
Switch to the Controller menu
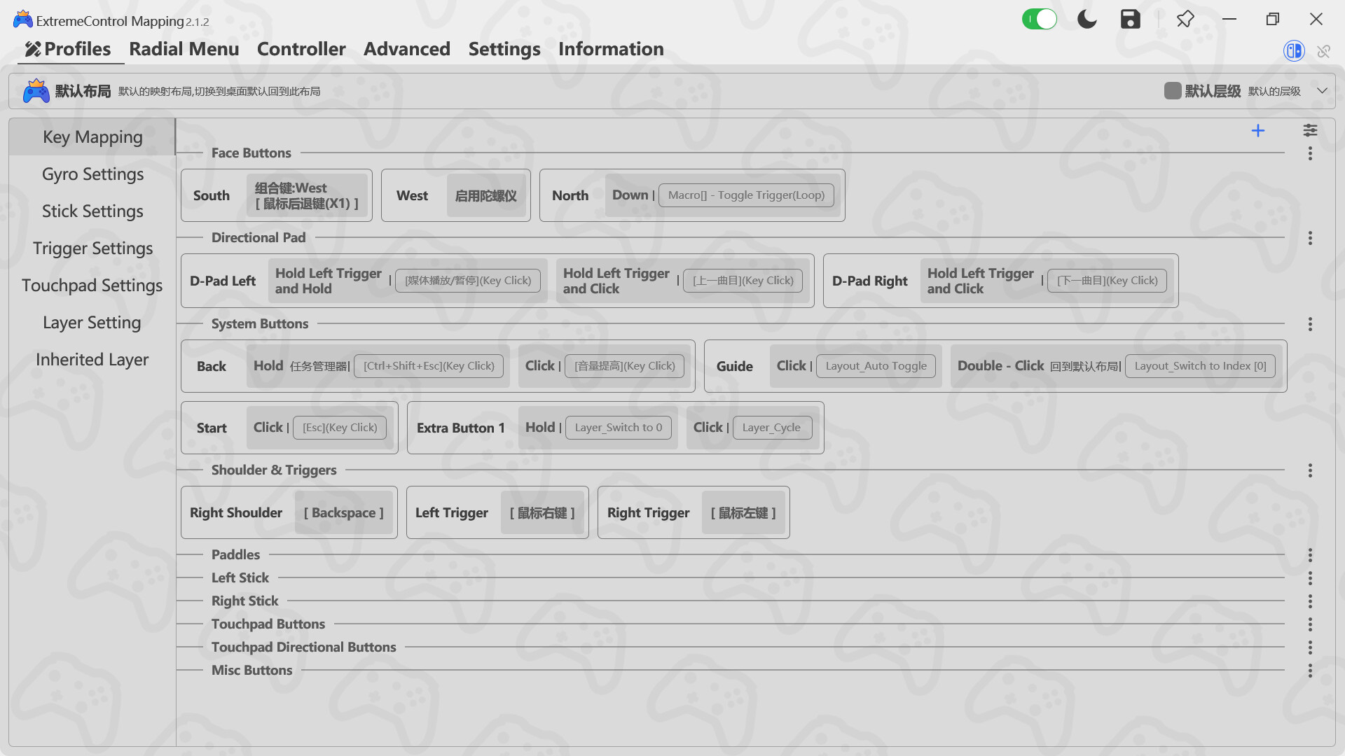(301, 49)
